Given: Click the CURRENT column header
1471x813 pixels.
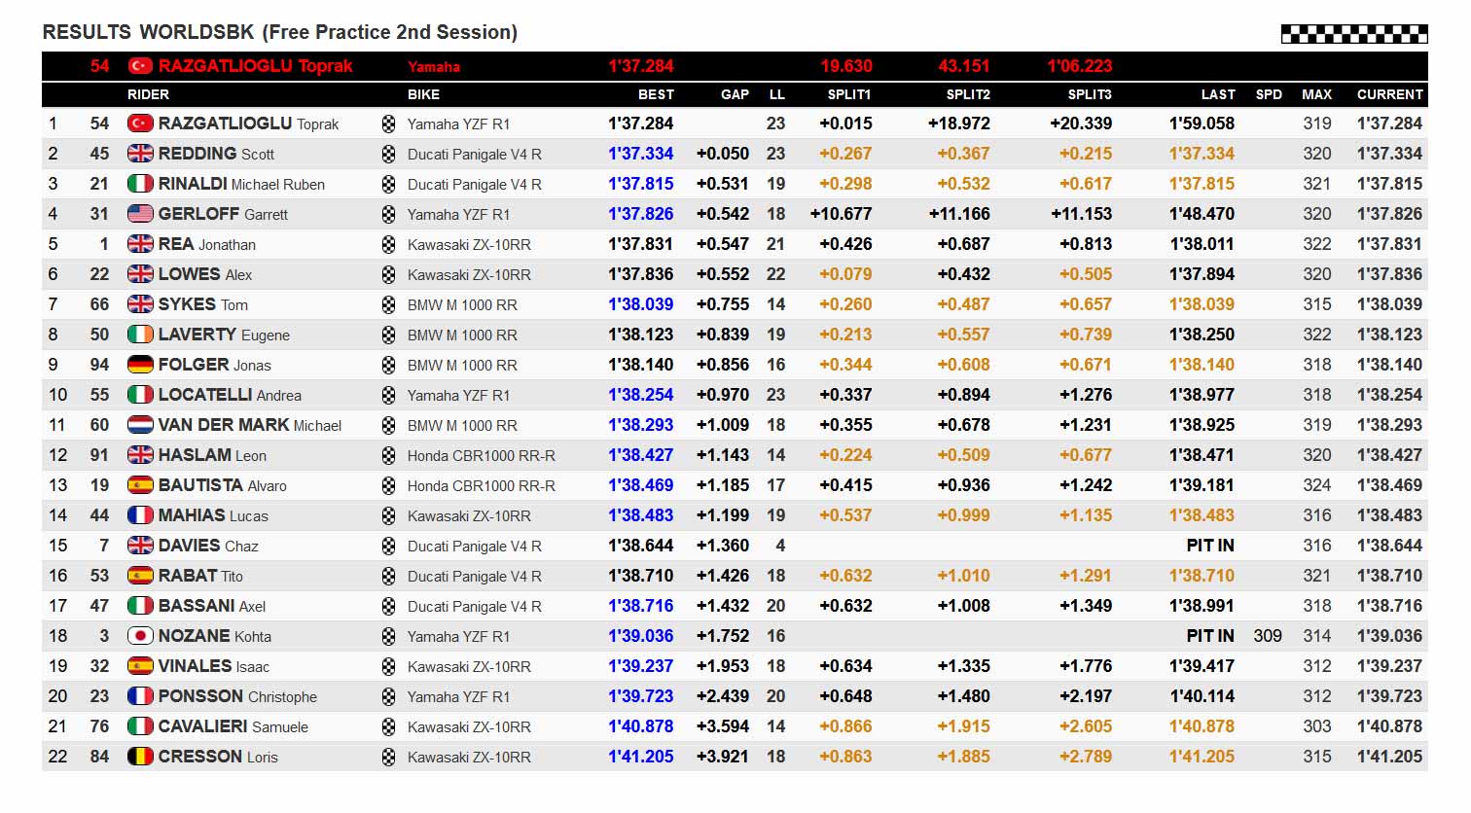Looking at the screenshot, I should 1389,94.
